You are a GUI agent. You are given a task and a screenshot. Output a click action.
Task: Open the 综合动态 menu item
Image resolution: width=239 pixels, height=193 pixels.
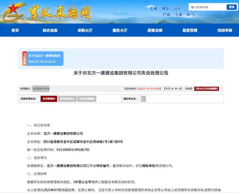[50, 30]
